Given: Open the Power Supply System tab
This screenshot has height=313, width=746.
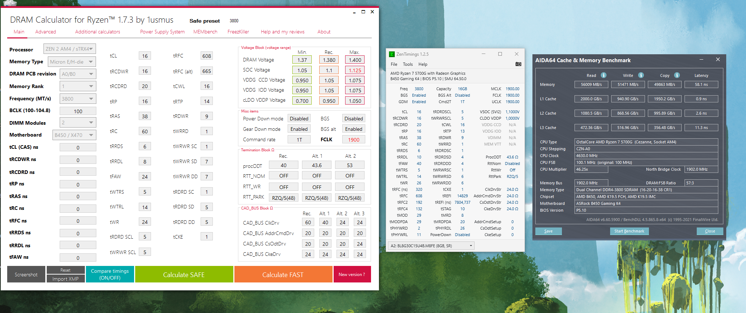Looking at the screenshot, I should 163,32.
